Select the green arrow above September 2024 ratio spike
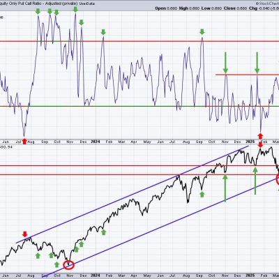This screenshot has width=279, height=279. 202,32
